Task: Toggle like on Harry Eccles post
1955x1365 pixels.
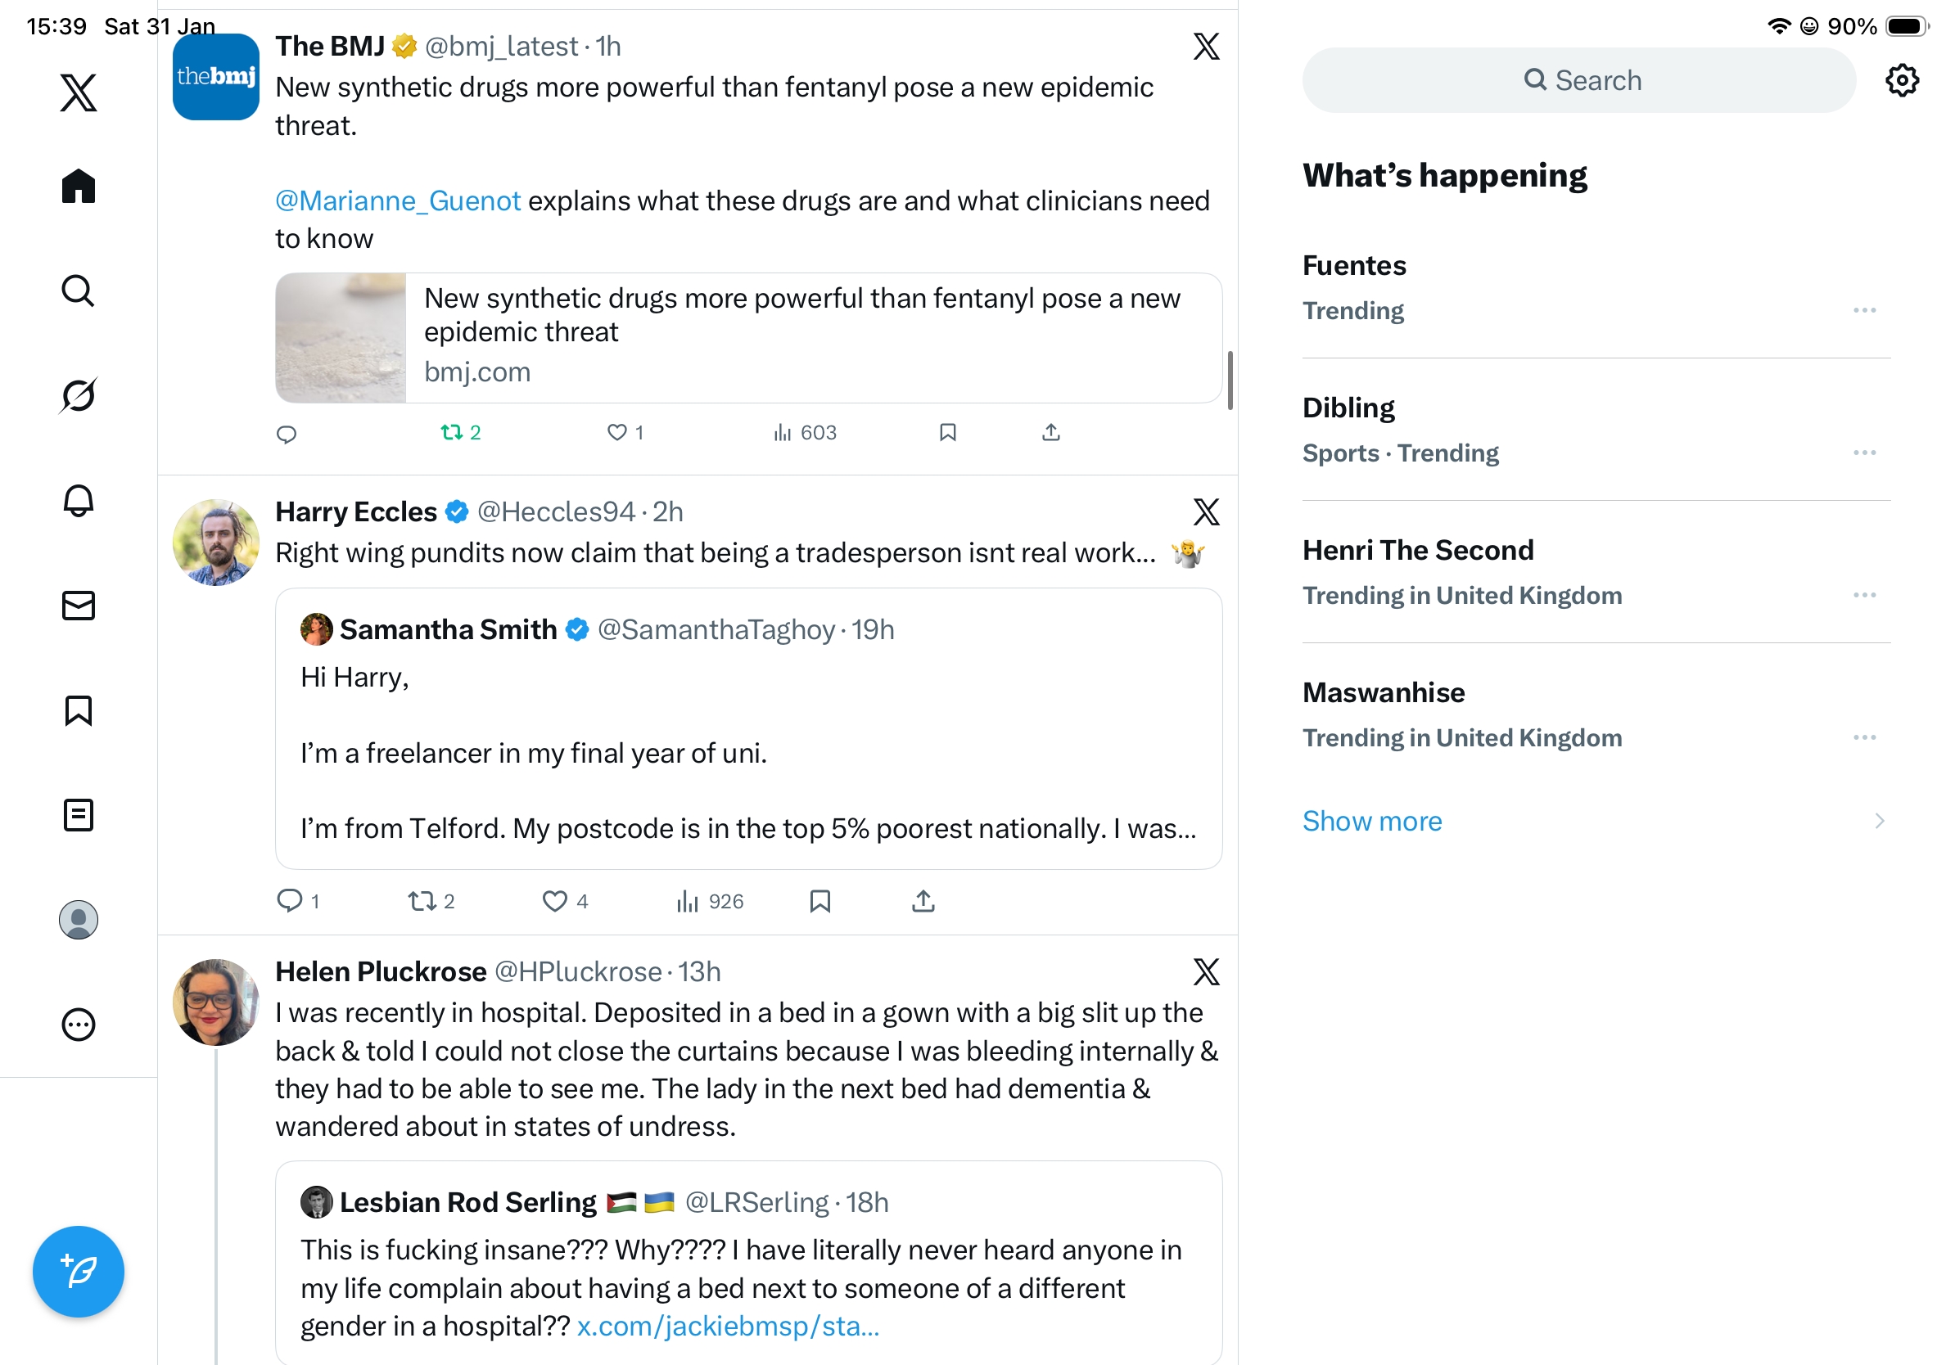Action: (x=555, y=900)
